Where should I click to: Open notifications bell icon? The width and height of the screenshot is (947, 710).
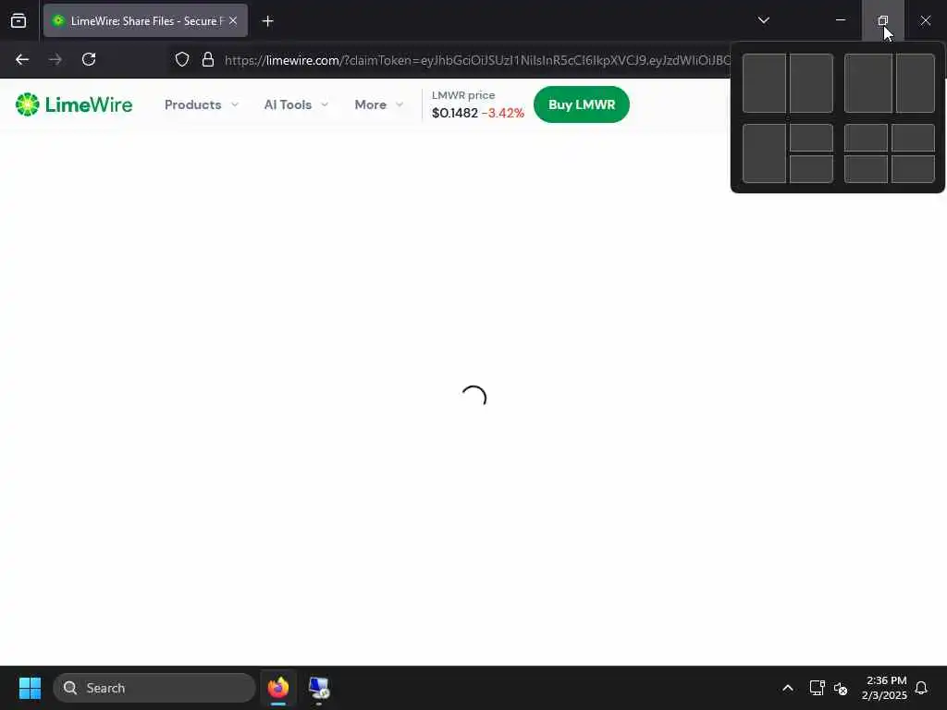(921, 688)
